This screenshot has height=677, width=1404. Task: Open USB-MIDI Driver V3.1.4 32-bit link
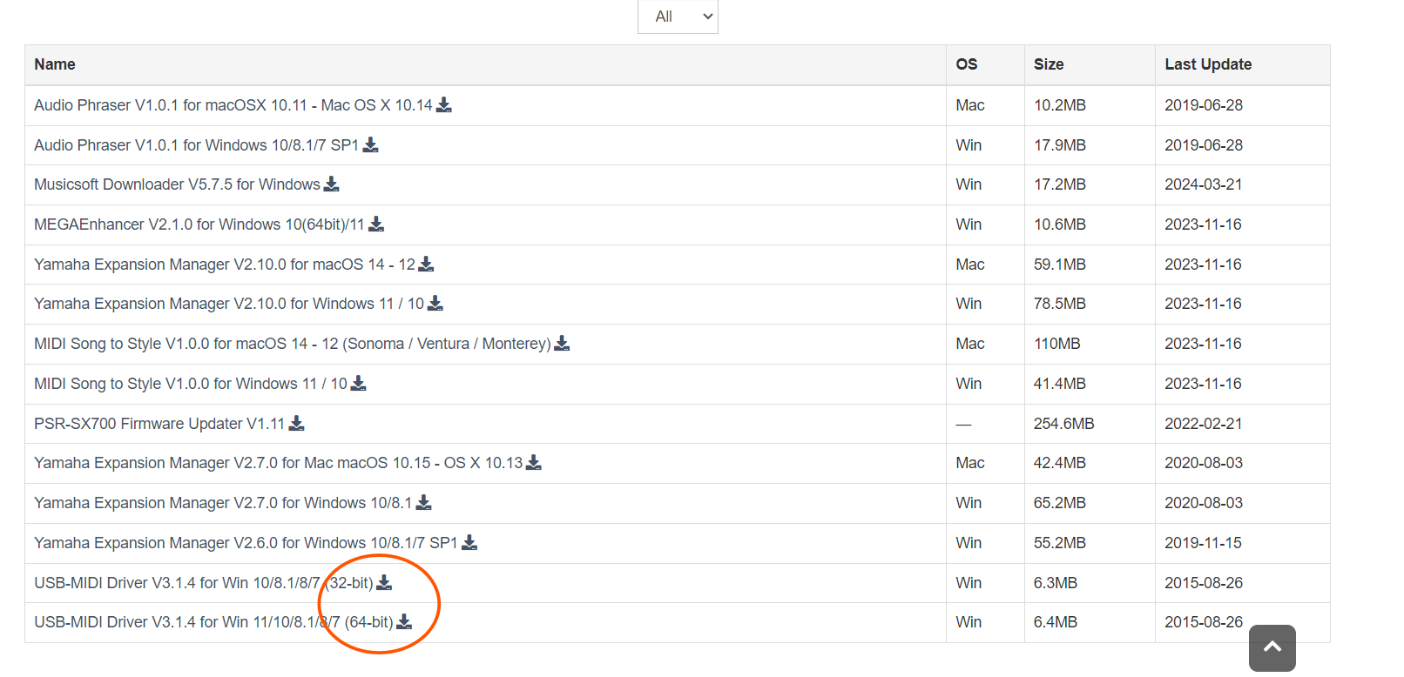click(x=204, y=583)
